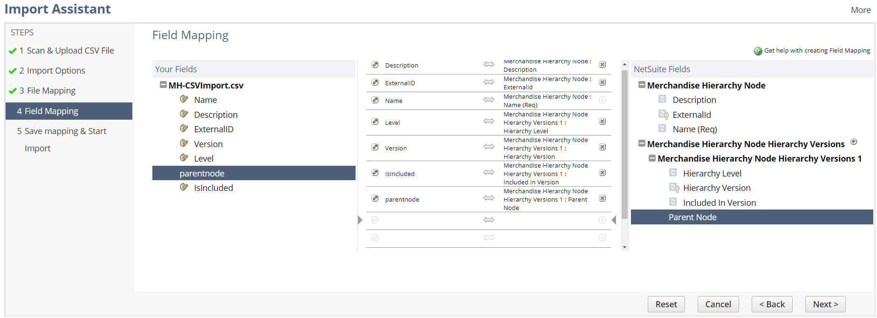Collapse the Merchandise Hierarchy Node group

coord(642,85)
